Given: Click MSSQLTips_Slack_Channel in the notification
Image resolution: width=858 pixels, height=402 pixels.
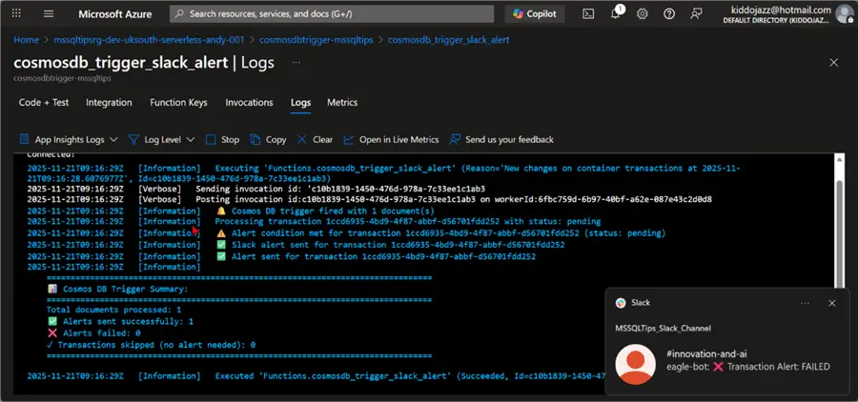Looking at the screenshot, I should tap(664, 328).
